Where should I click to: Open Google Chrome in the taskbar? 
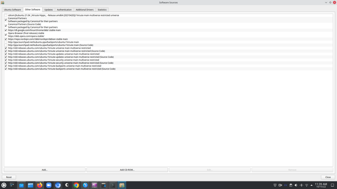point(76,185)
